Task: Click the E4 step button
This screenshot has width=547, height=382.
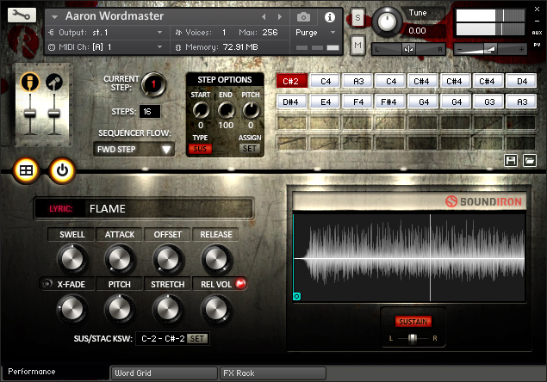Action: pos(326,102)
